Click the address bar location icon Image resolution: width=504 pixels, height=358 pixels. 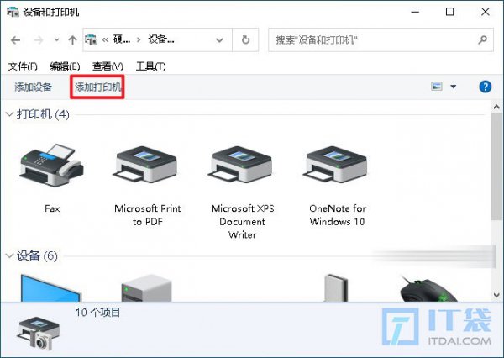[x=91, y=39]
